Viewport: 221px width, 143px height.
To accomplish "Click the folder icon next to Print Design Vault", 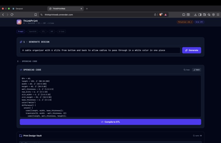I will click(21, 136).
